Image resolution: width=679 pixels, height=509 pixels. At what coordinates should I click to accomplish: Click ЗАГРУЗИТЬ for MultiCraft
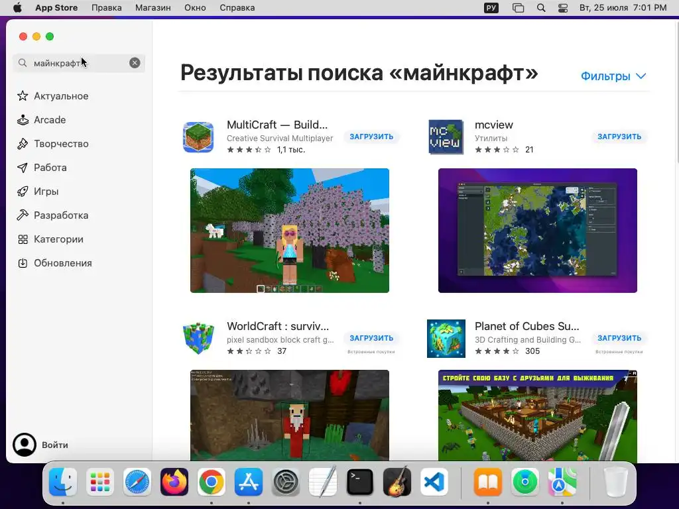tap(371, 137)
